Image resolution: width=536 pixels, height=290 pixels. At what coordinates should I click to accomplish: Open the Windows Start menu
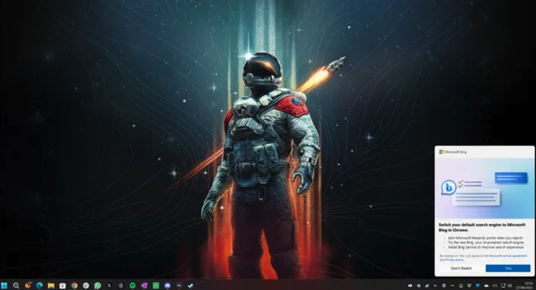(x=4, y=285)
